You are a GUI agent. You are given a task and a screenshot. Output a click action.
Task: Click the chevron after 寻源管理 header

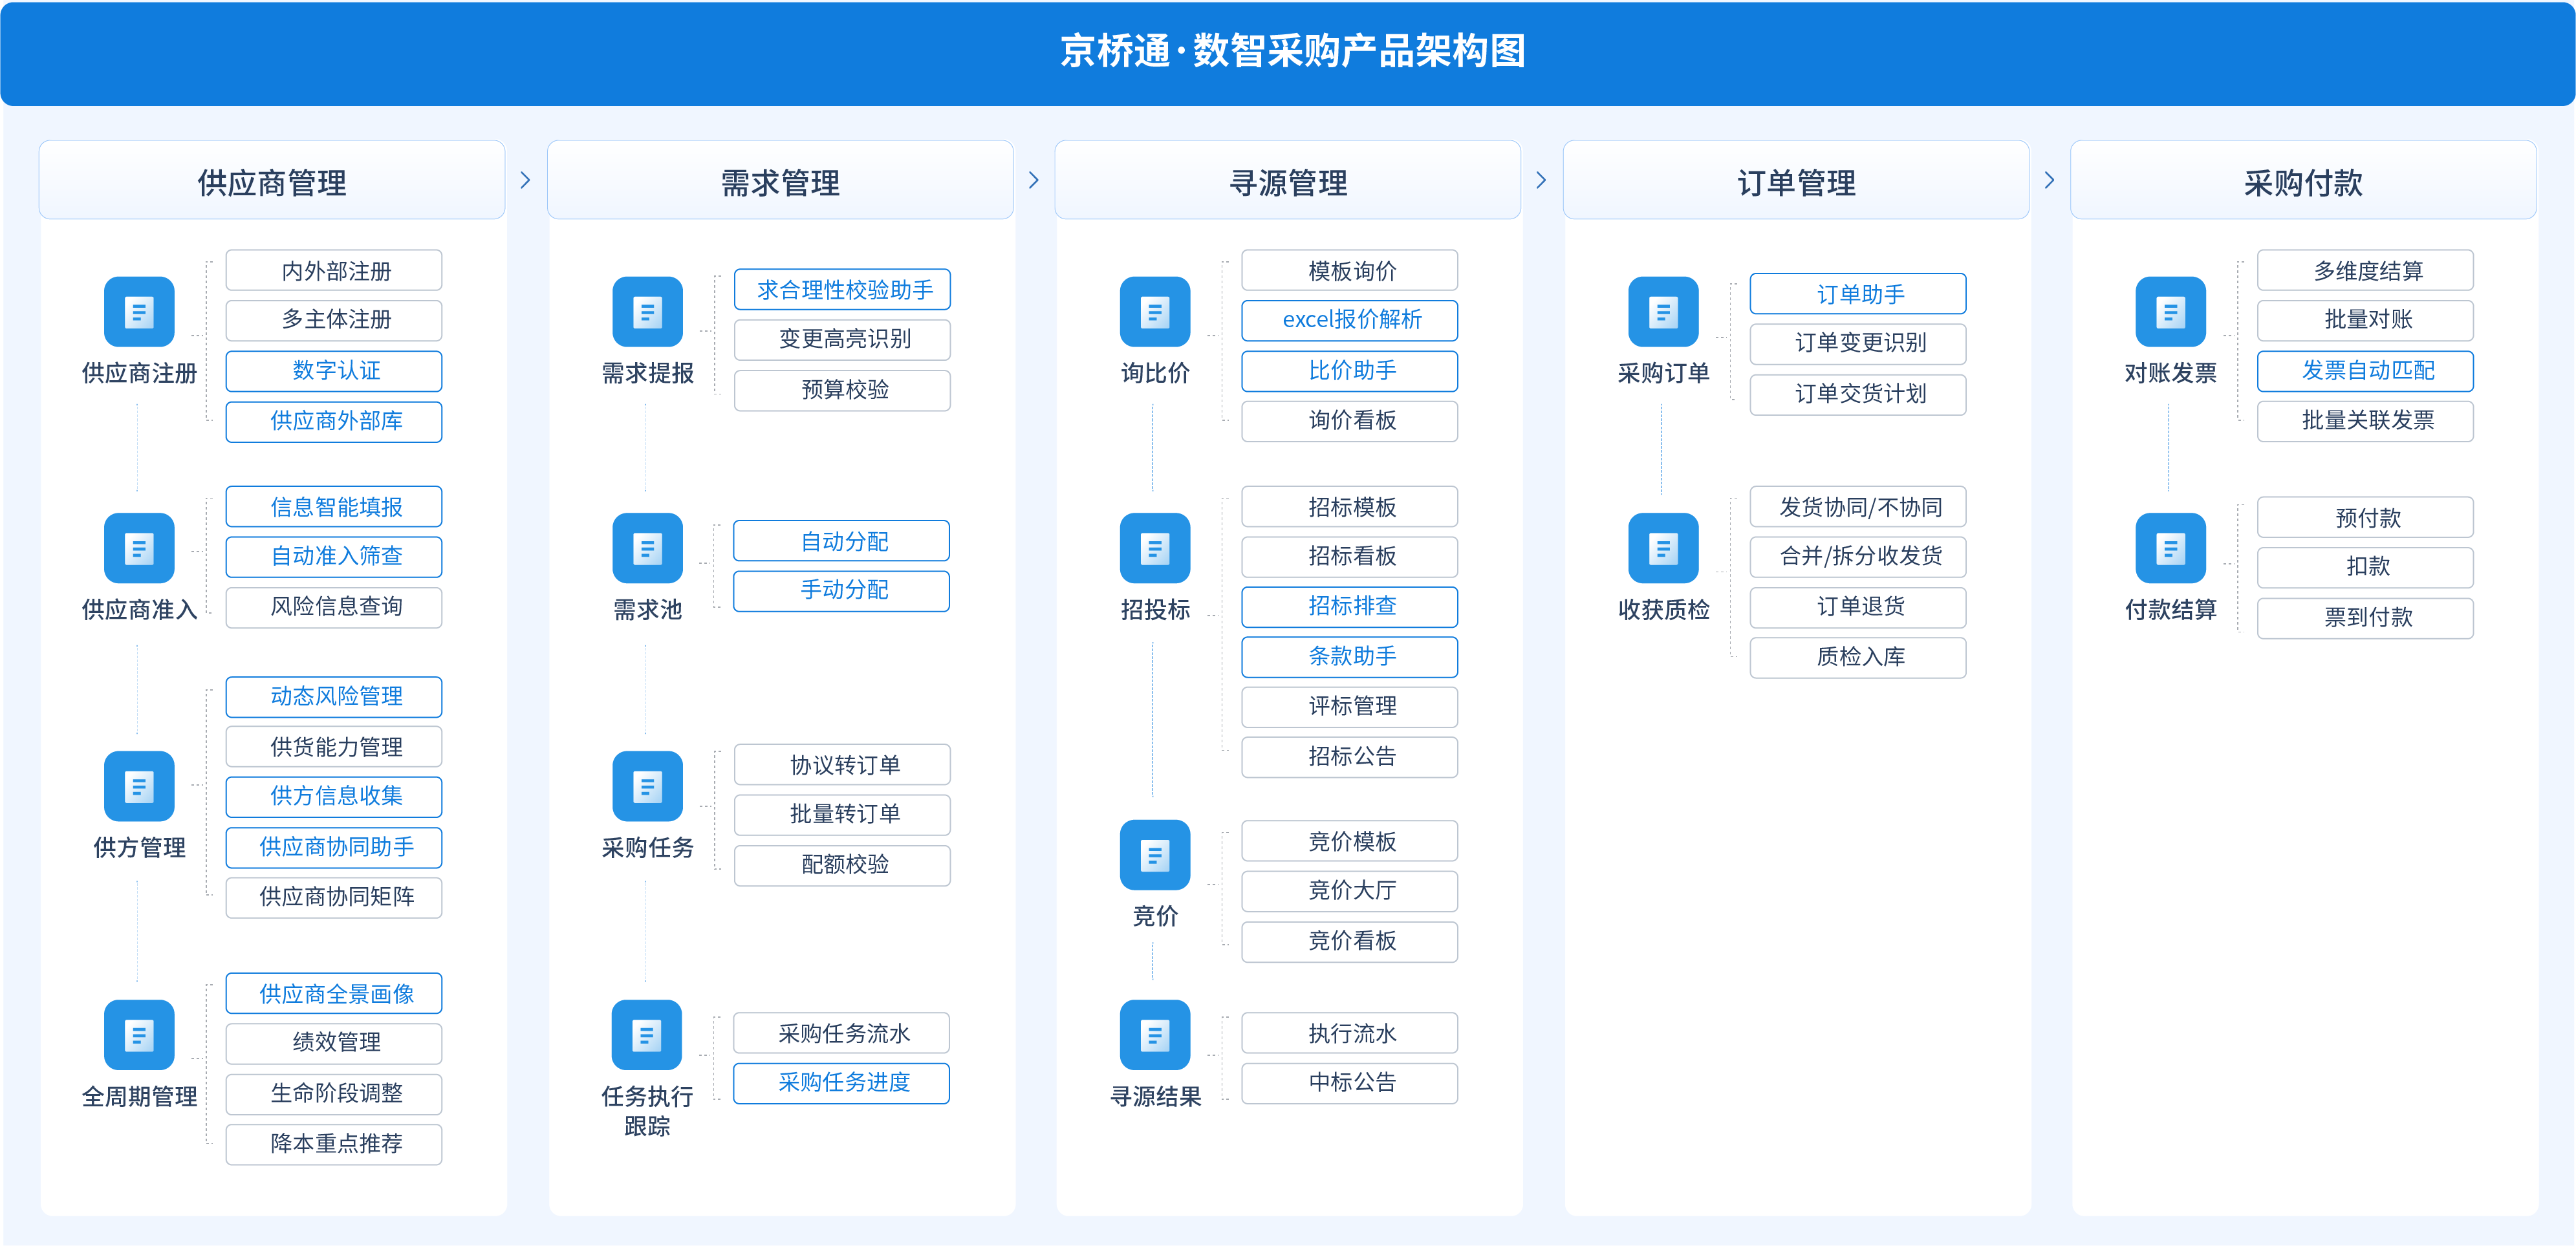point(1541,180)
